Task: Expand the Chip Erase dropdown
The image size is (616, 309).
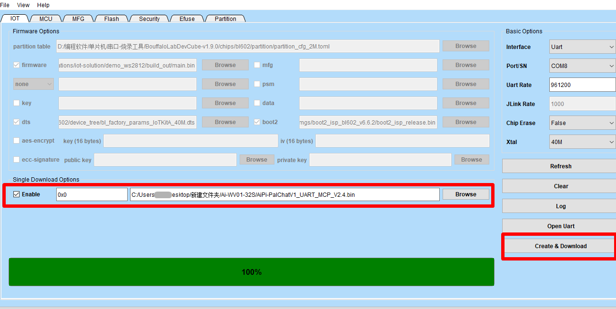Action: 582,123
